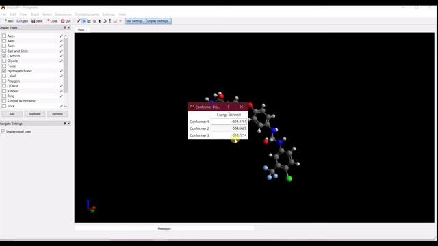
Task: Click the Tool Settings button
Action: 136,21
